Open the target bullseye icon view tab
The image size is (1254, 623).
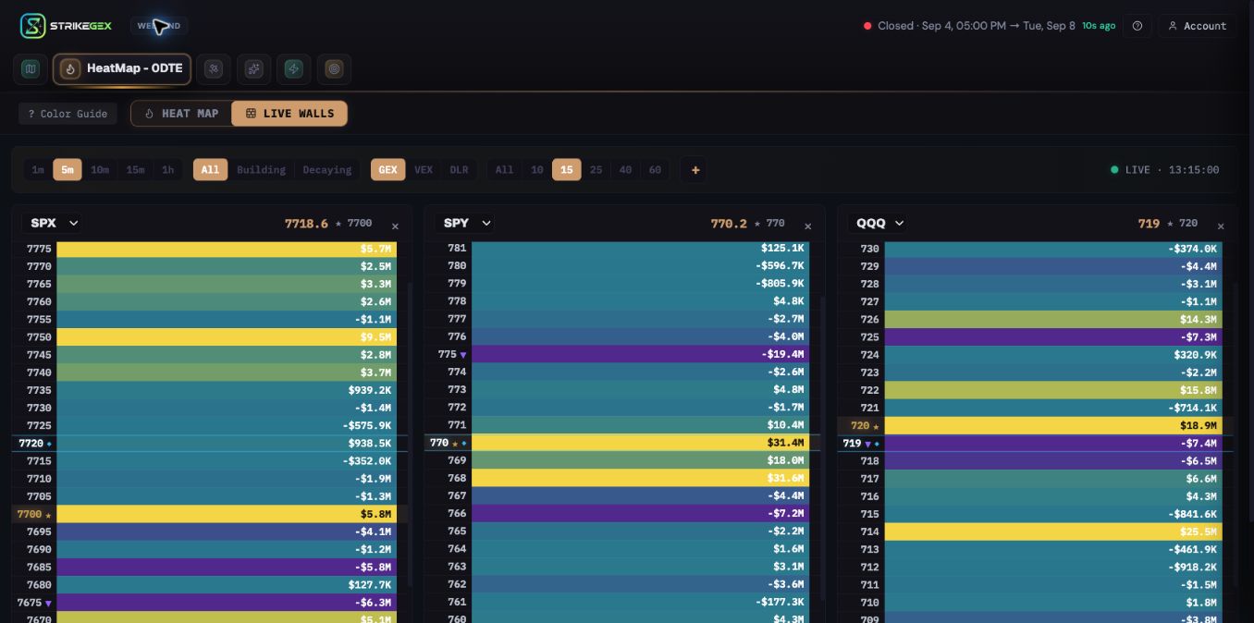pyautogui.click(x=334, y=68)
